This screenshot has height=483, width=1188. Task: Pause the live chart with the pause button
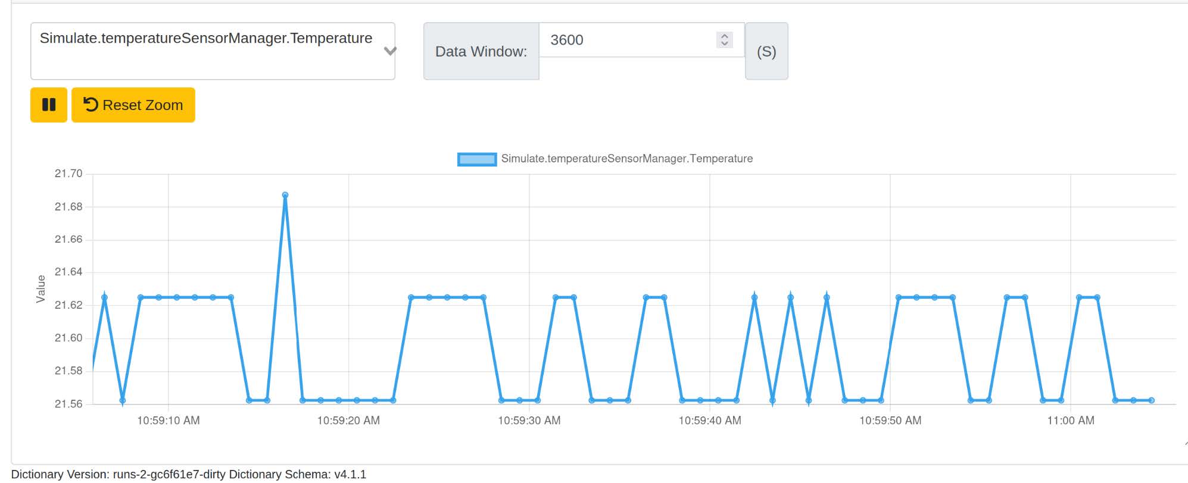(49, 105)
